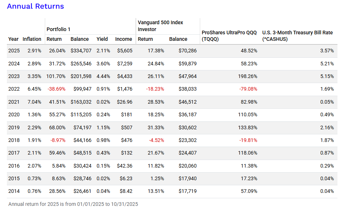Click the 59.46% portfolio return
This screenshot has height=212, width=340.
coord(57,153)
